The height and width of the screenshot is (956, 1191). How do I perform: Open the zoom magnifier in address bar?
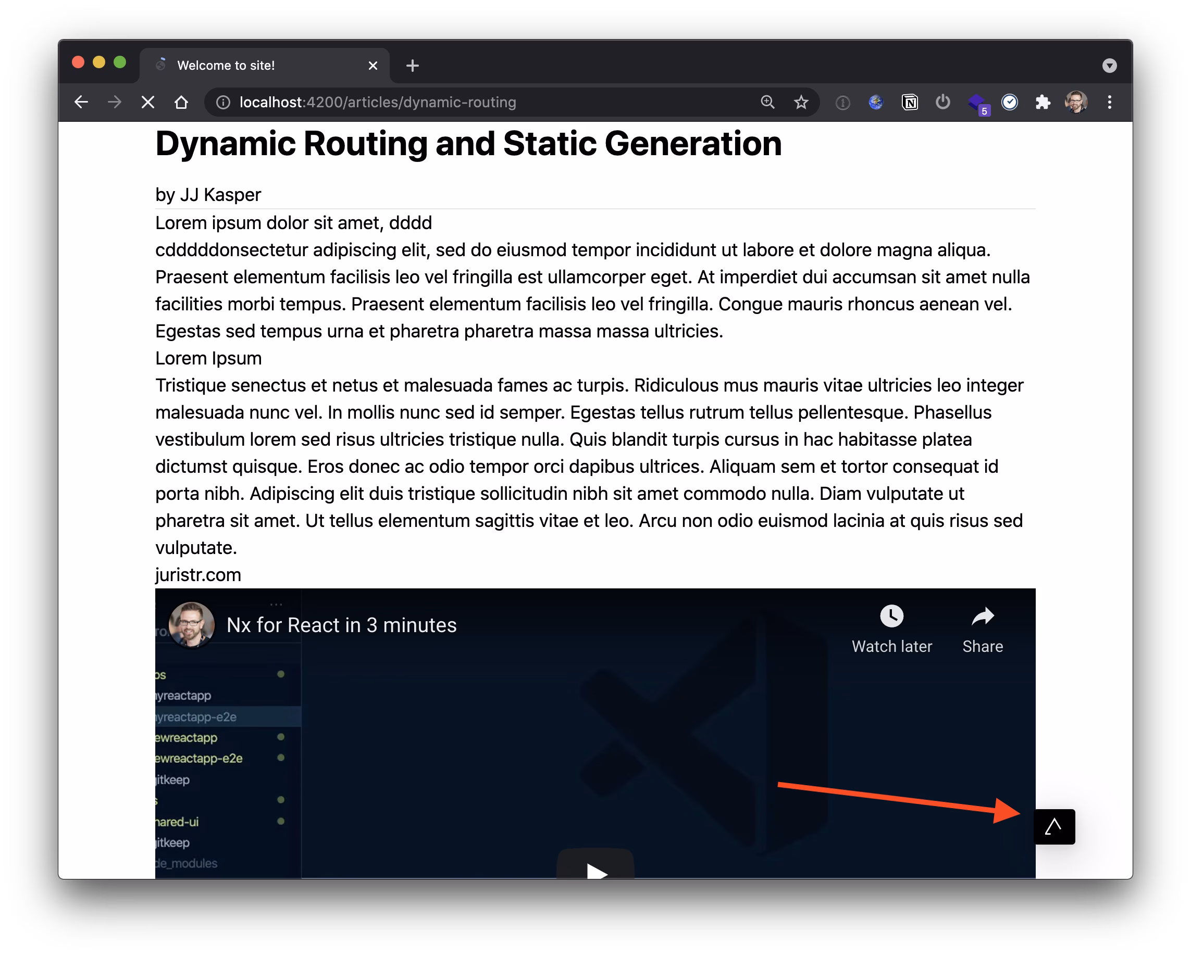pyautogui.click(x=767, y=102)
